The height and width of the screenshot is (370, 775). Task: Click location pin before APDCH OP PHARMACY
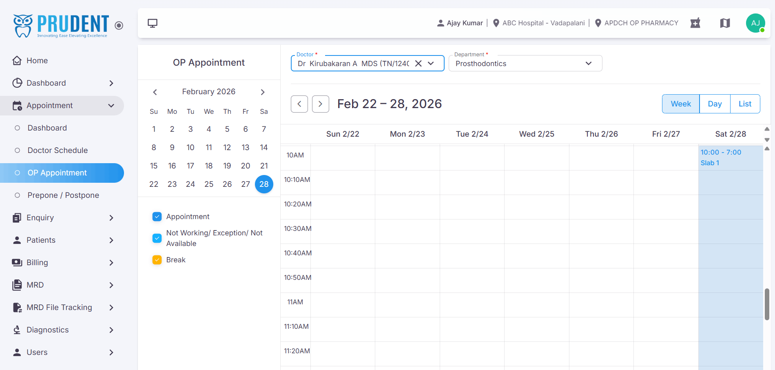coord(598,23)
